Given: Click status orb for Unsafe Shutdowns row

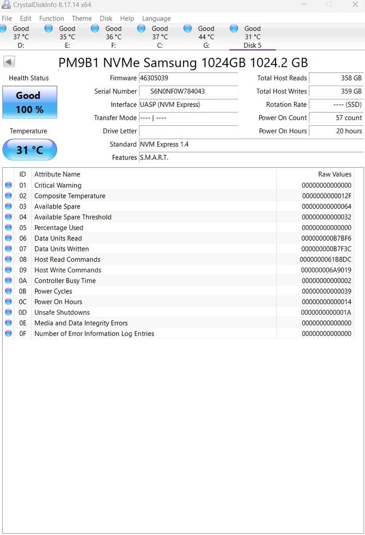Looking at the screenshot, I should click(x=8, y=313).
